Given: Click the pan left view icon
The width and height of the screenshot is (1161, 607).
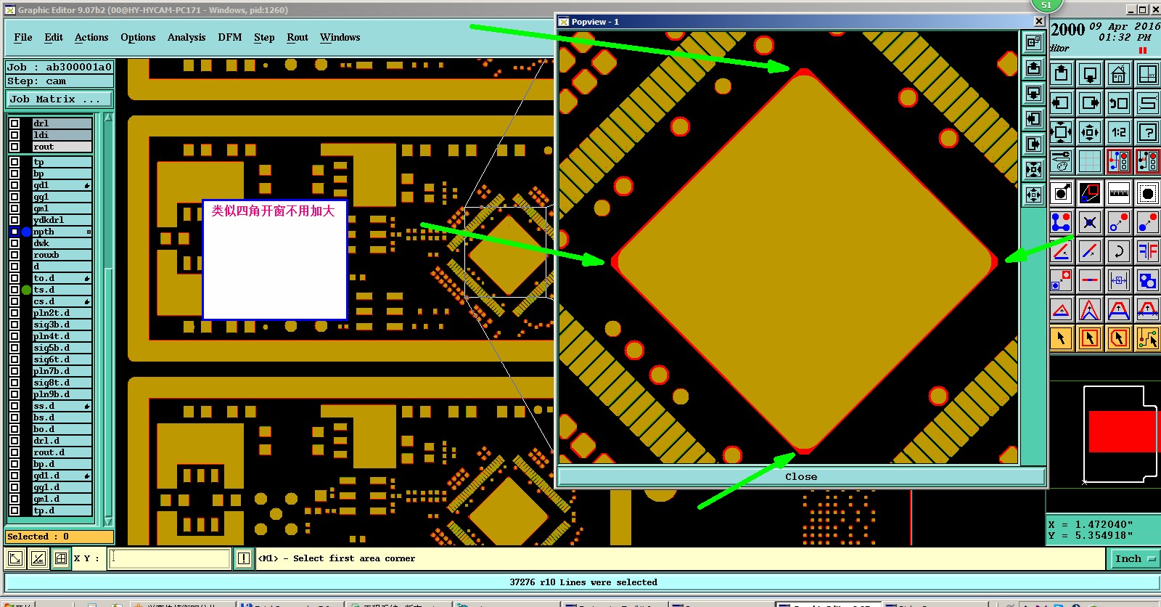Looking at the screenshot, I should pos(1062,103).
